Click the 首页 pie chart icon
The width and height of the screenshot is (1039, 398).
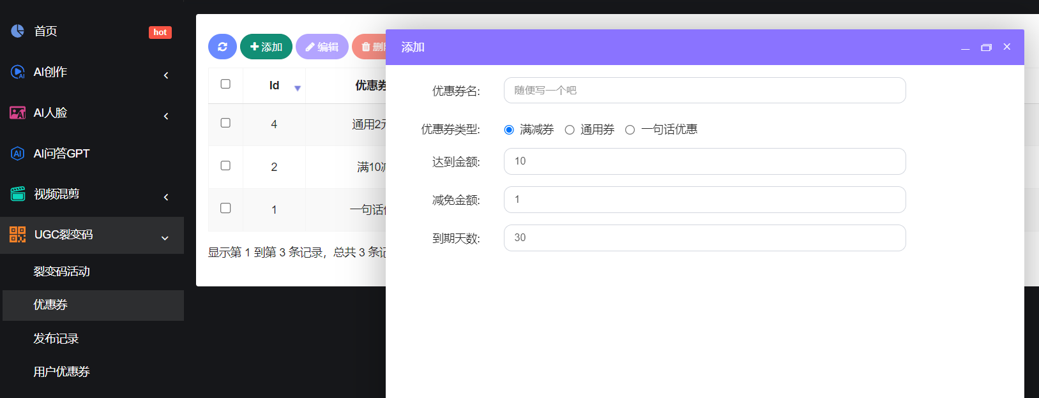pos(17,31)
